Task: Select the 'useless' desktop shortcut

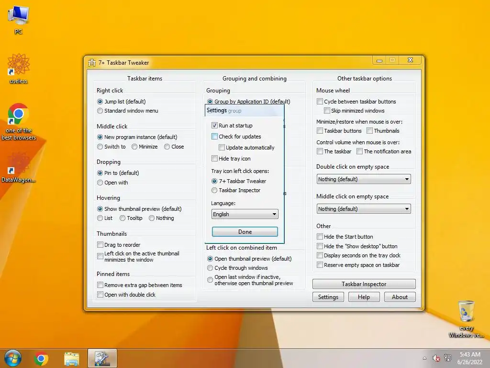Action: (19, 69)
